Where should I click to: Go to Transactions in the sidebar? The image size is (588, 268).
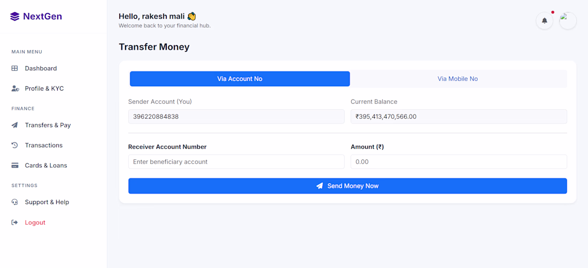(x=44, y=145)
